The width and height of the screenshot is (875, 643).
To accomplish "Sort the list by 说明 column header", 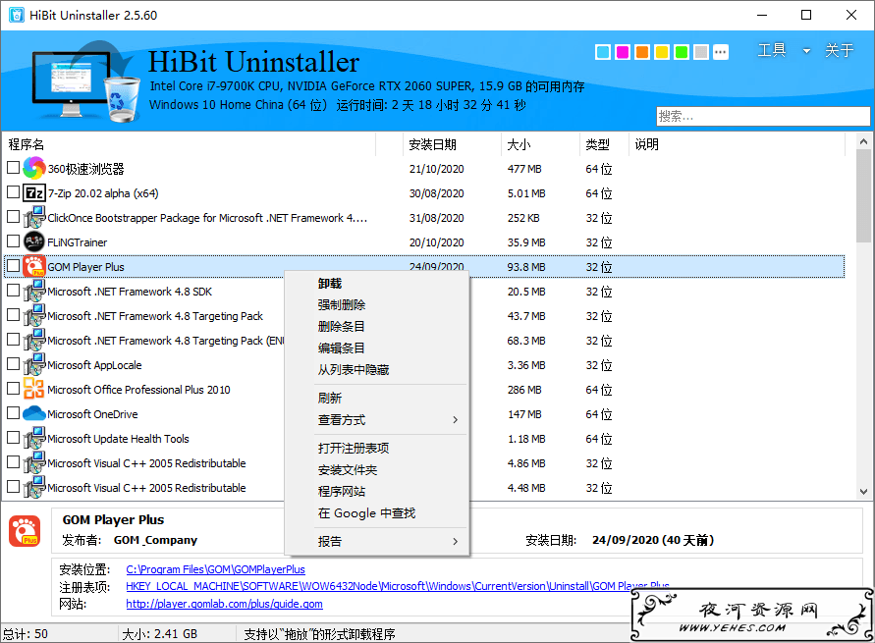I will pyautogui.click(x=737, y=144).
